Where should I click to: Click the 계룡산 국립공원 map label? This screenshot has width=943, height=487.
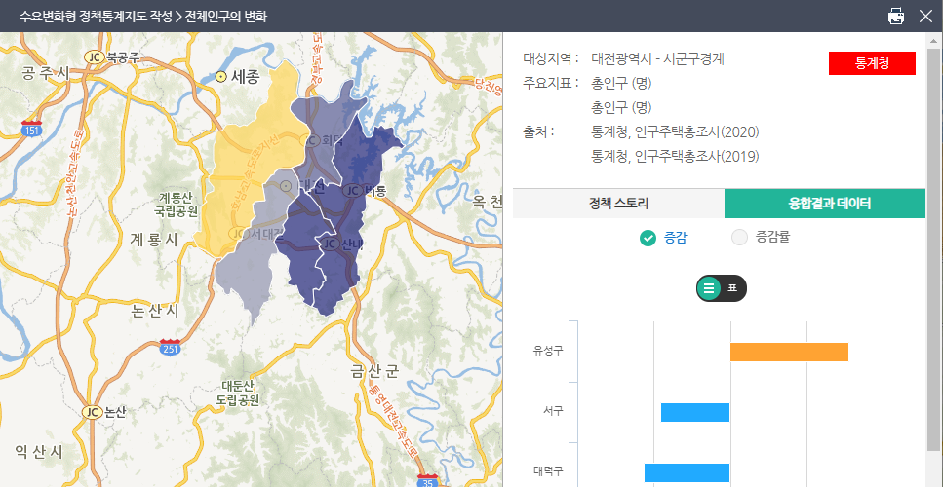pyautogui.click(x=176, y=205)
